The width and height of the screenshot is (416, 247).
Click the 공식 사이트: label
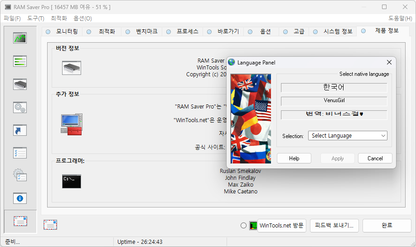210,147
